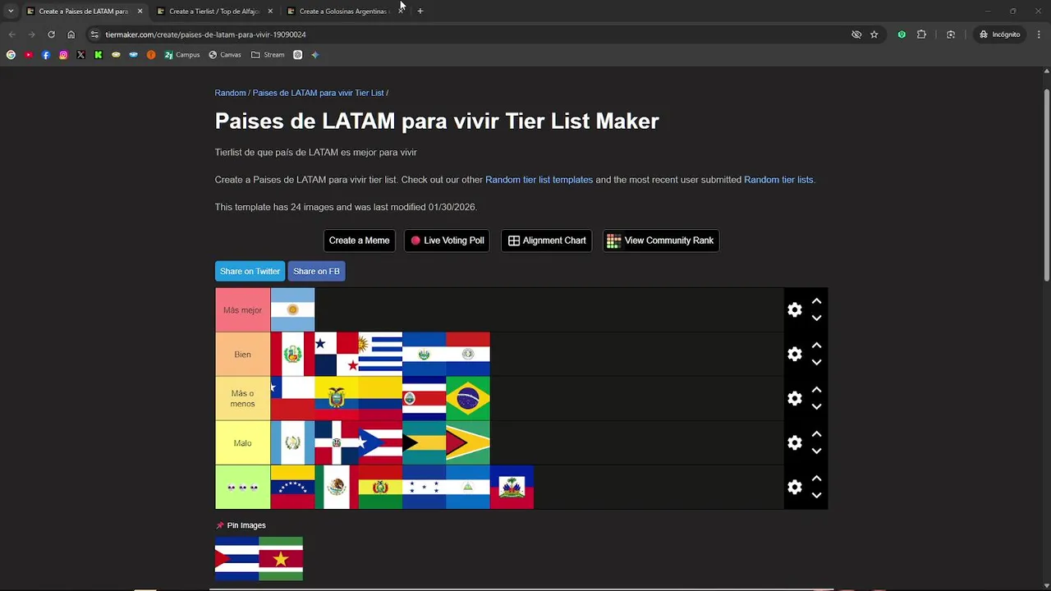Reload the current page
Viewport: 1051px width, 591px height.
51,34
